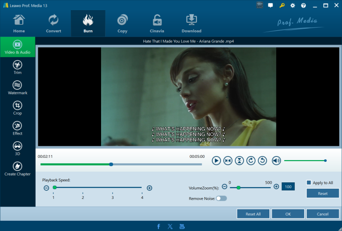Open the registration key icon
Image resolution: width=342 pixels, height=231 pixels.
click(282, 5)
